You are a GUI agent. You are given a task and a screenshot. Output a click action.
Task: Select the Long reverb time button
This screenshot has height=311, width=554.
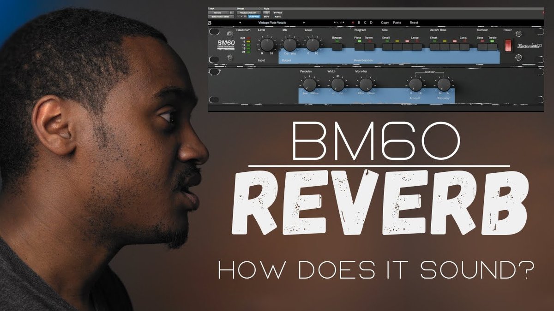[x=465, y=47]
